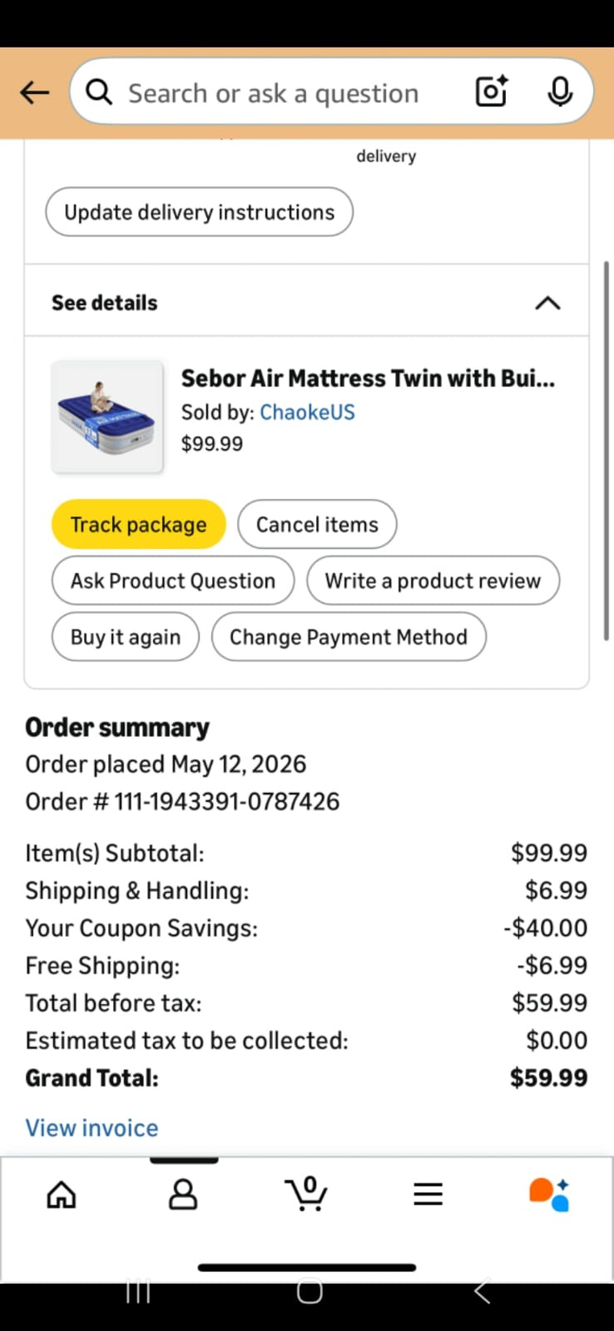Select Ask Product Question

pos(173,581)
